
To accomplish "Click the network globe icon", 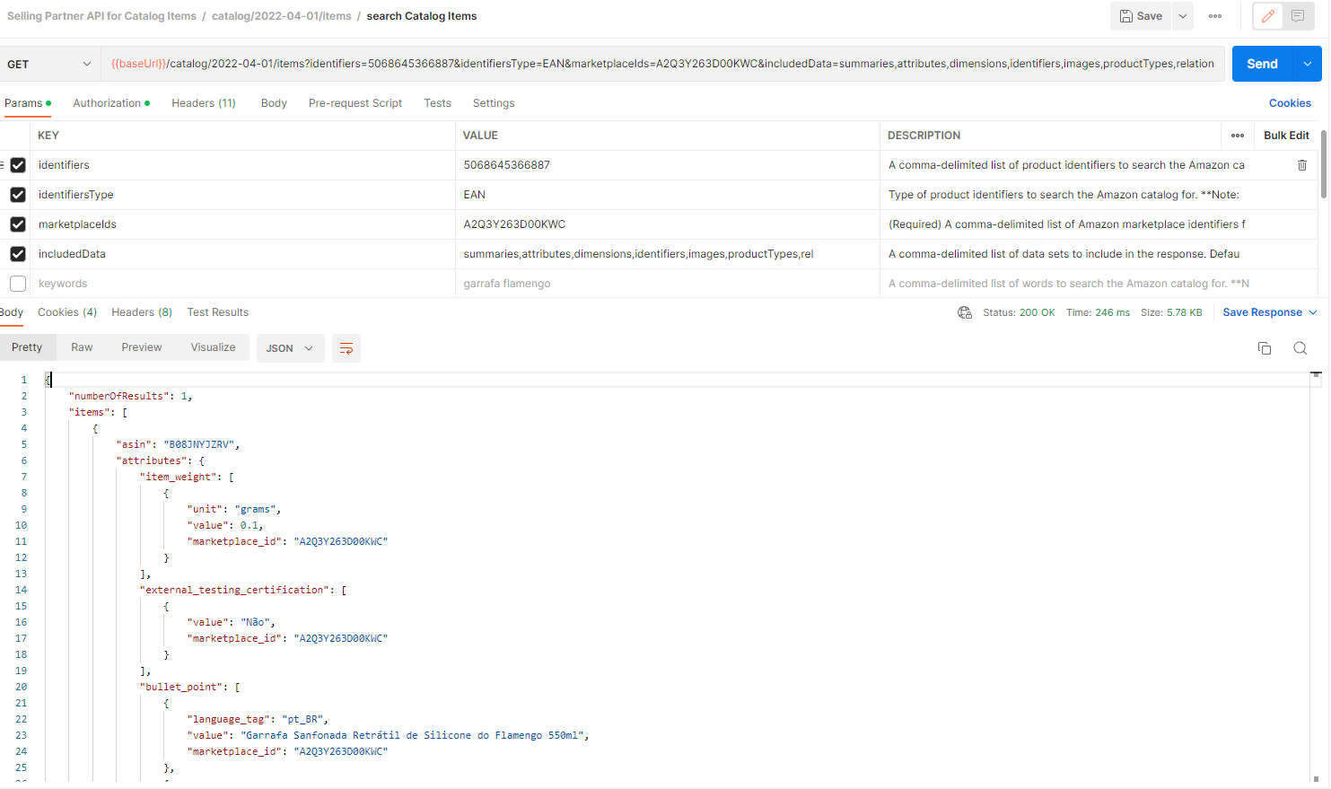I will [x=965, y=312].
